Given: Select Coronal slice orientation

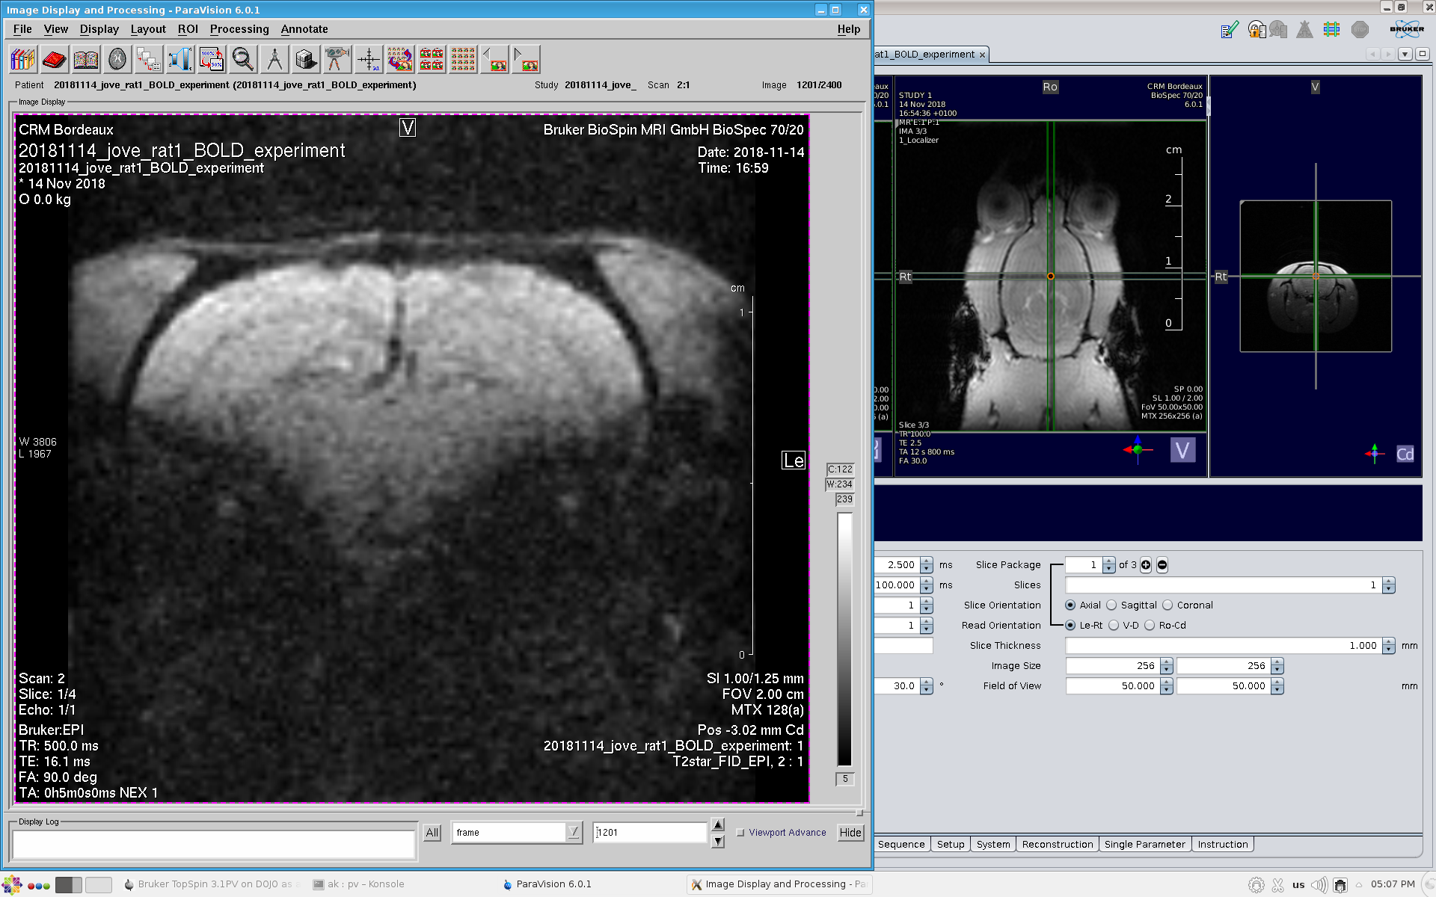Looking at the screenshot, I should pos(1168,605).
